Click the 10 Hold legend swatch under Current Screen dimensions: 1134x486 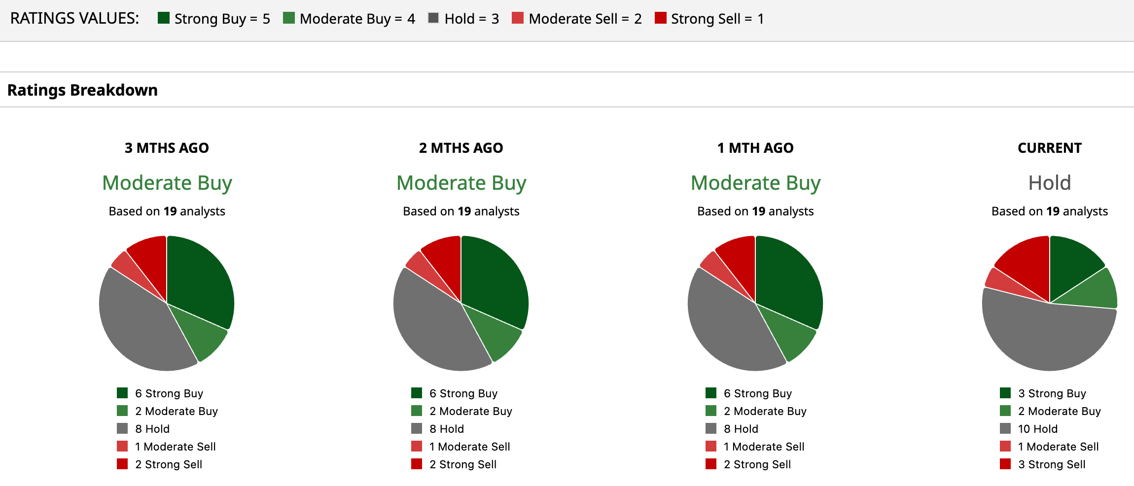point(1005,429)
